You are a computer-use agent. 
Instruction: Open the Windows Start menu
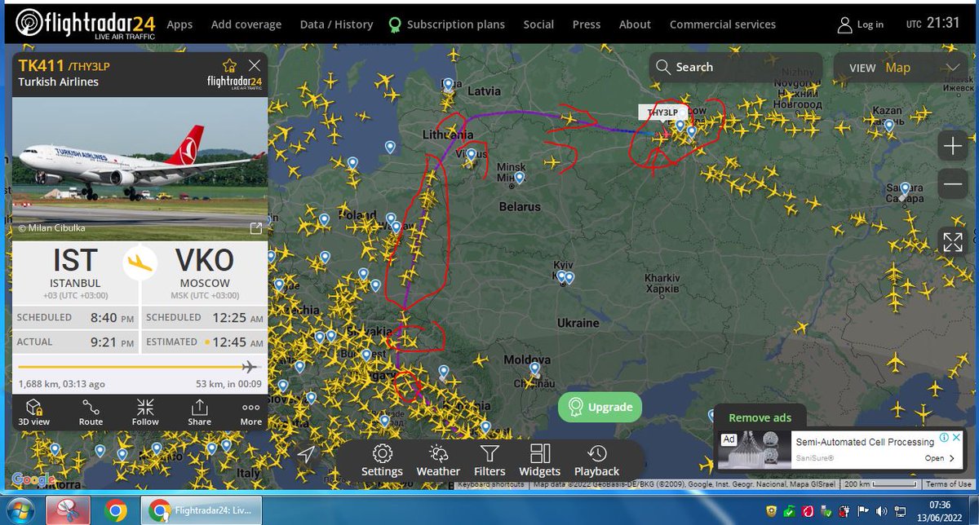click(x=20, y=510)
